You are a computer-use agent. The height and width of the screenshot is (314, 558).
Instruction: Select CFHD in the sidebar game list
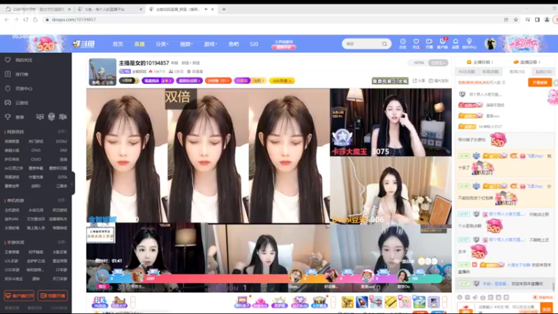(x=36, y=151)
